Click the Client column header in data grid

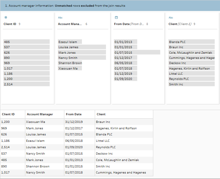tap(101, 114)
